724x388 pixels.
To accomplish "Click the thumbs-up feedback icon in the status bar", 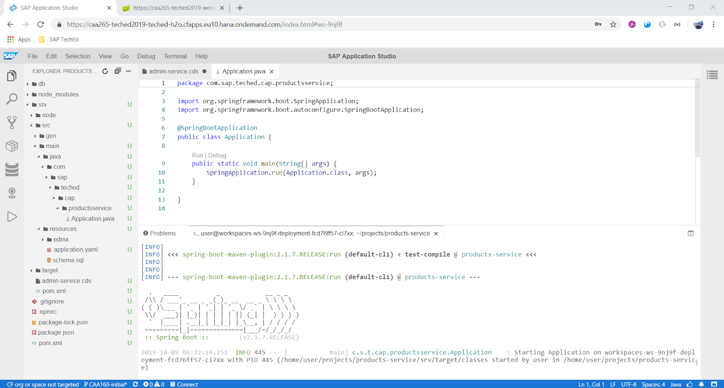I will [x=690, y=384].
